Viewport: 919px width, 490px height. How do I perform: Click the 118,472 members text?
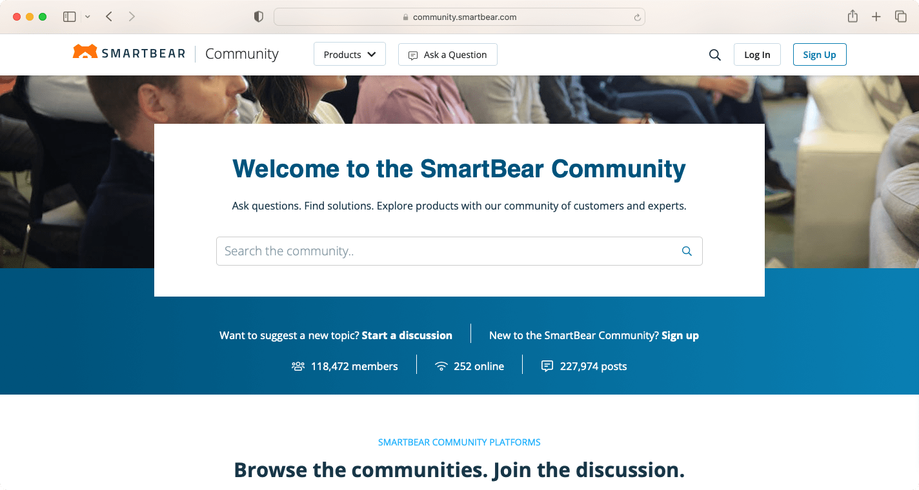354,366
